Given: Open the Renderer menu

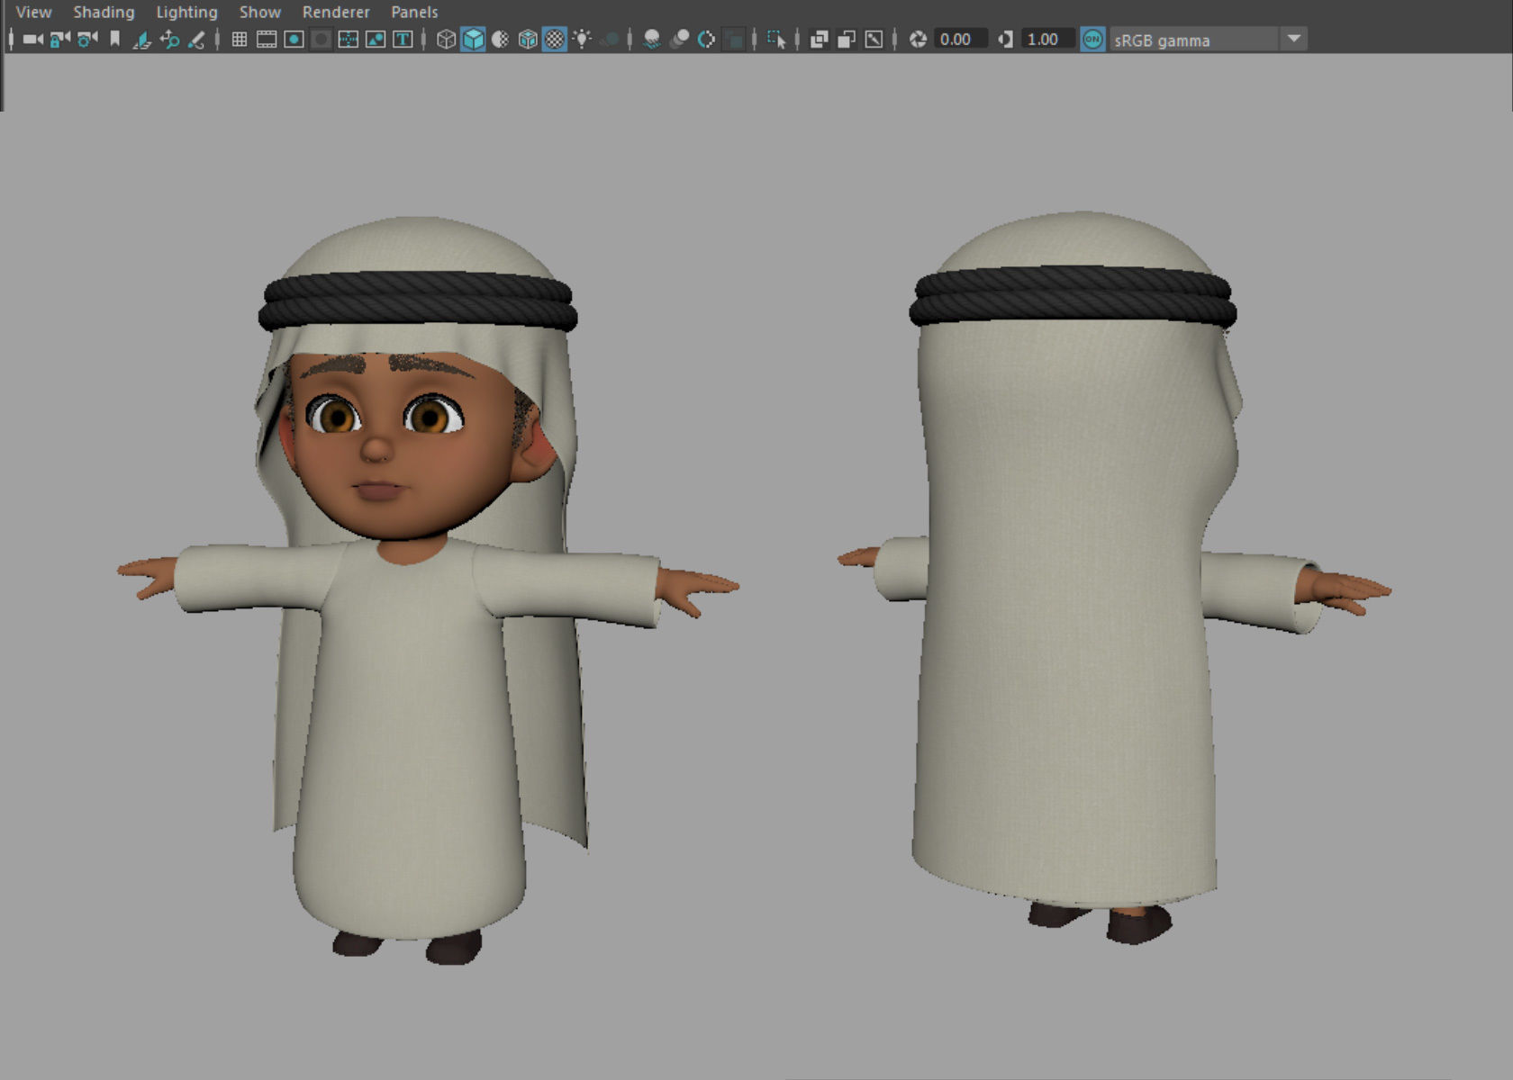Looking at the screenshot, I should click(336, 12).
